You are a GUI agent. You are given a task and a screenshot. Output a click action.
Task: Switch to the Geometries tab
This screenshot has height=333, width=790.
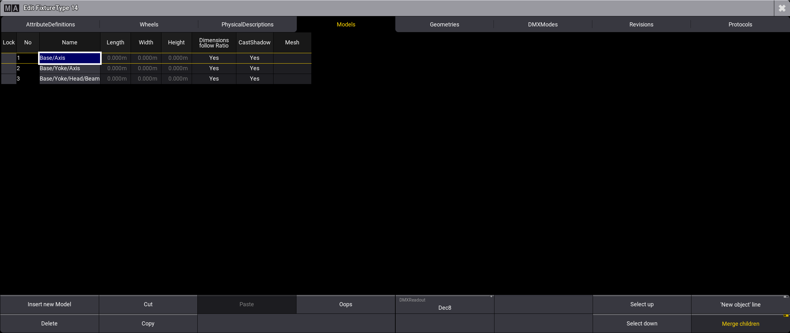click(x=444, y=25)
